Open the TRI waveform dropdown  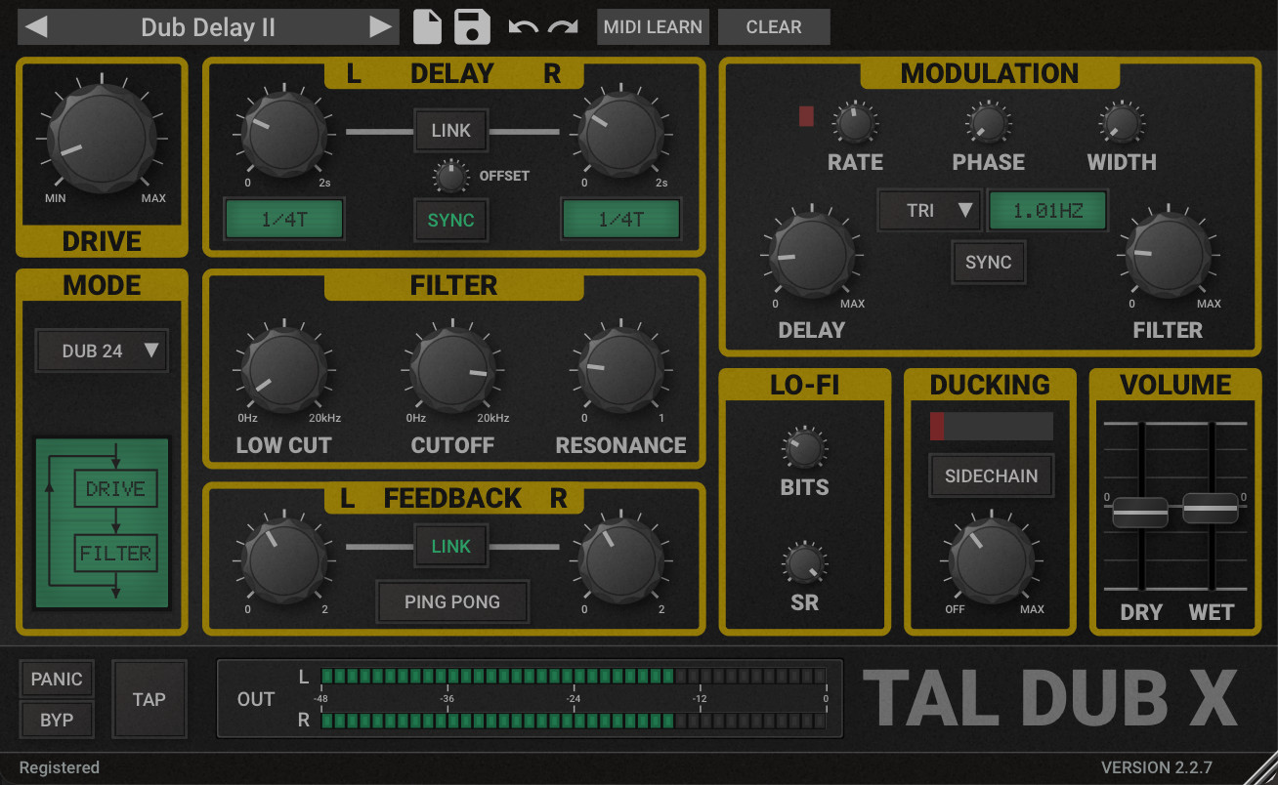928,210
